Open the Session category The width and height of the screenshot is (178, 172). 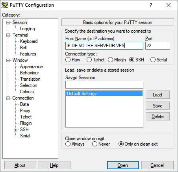pyautogui.click(x=20, y=22)
